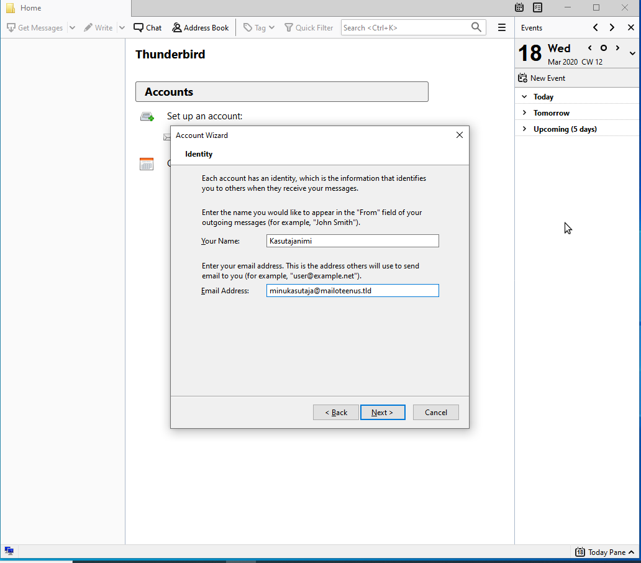This screenshot has width=641, height=563.
Task: Switch to the Home tab
Action: 31,8
